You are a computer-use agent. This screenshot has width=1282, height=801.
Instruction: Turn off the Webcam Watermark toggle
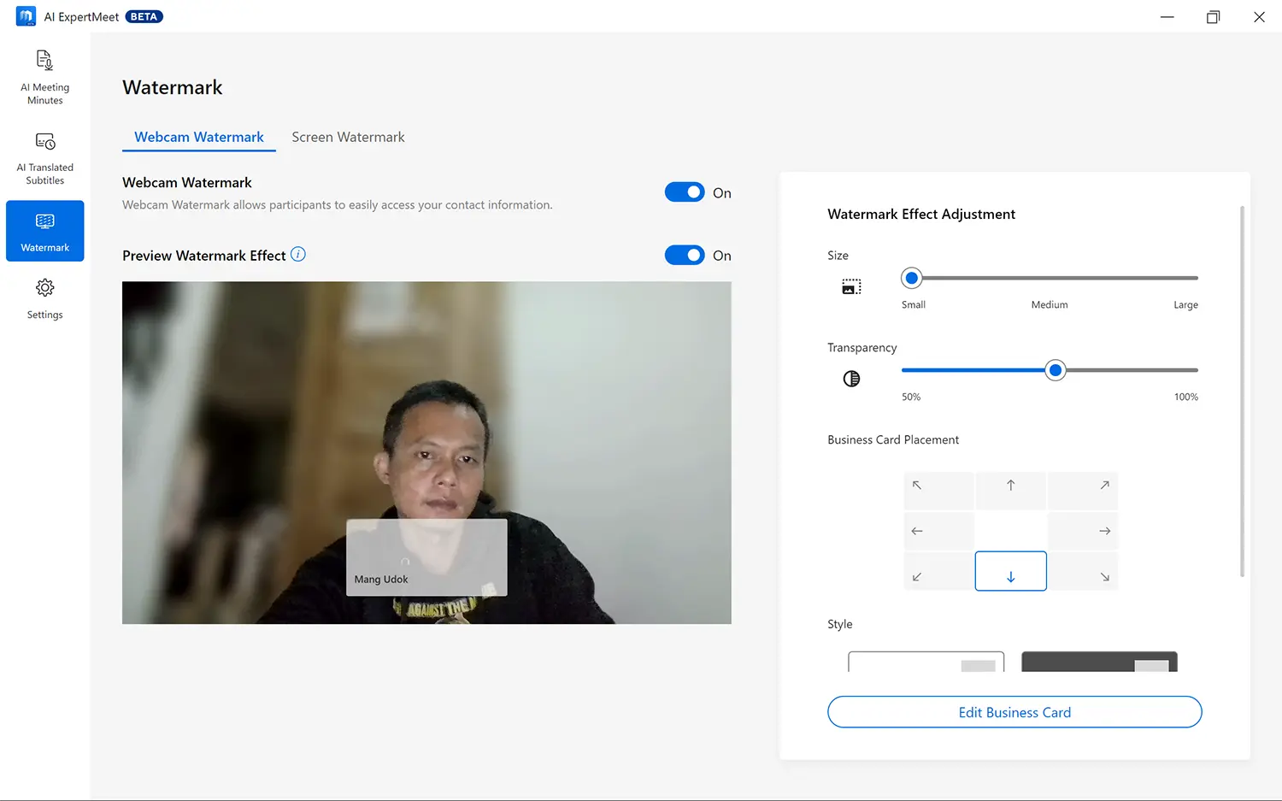click(685, 192)
